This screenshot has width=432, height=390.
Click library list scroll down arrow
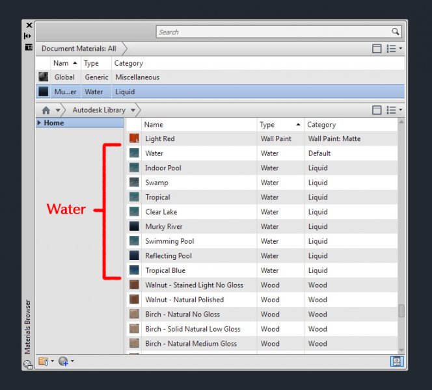tap(401, 350)
